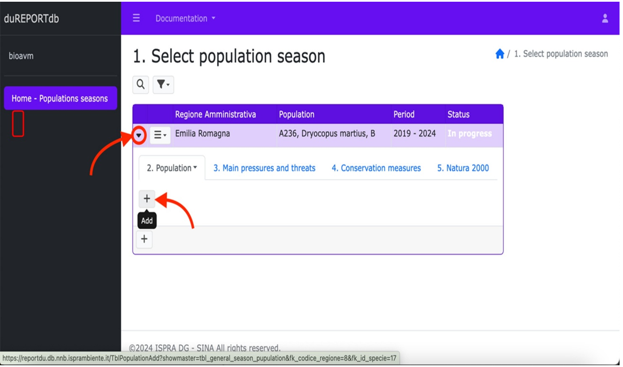Open the search magnifier icon
The width and height of the screenshot is (623, 367).
pos(141,84)
